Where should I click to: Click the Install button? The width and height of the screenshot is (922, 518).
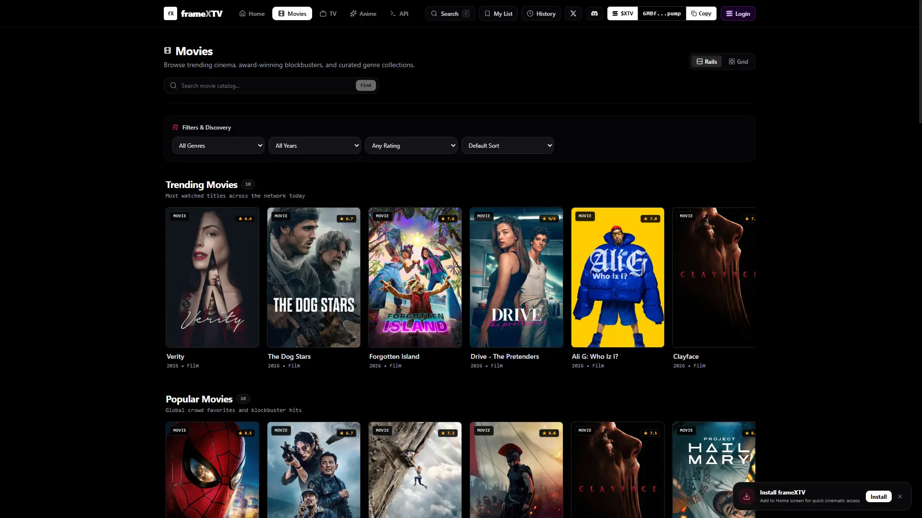[x=878, y=496]
